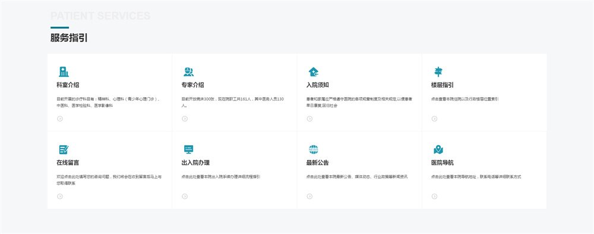Click the 楼层指引 description text
The width and height of the screenshot is (594, 234).
coord(465,99)
